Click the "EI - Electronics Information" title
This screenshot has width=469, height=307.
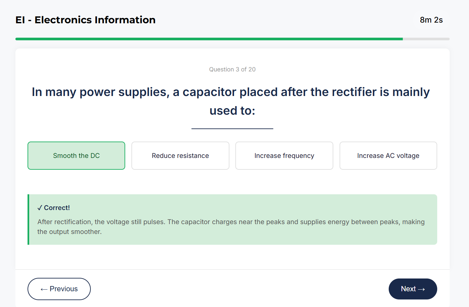[85, 20]
